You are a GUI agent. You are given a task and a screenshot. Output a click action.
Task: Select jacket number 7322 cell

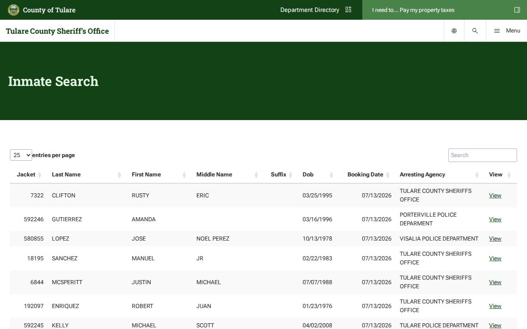coord(37,195)
